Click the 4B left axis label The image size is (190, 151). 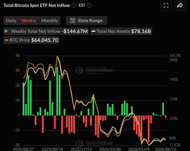(17, 55)
